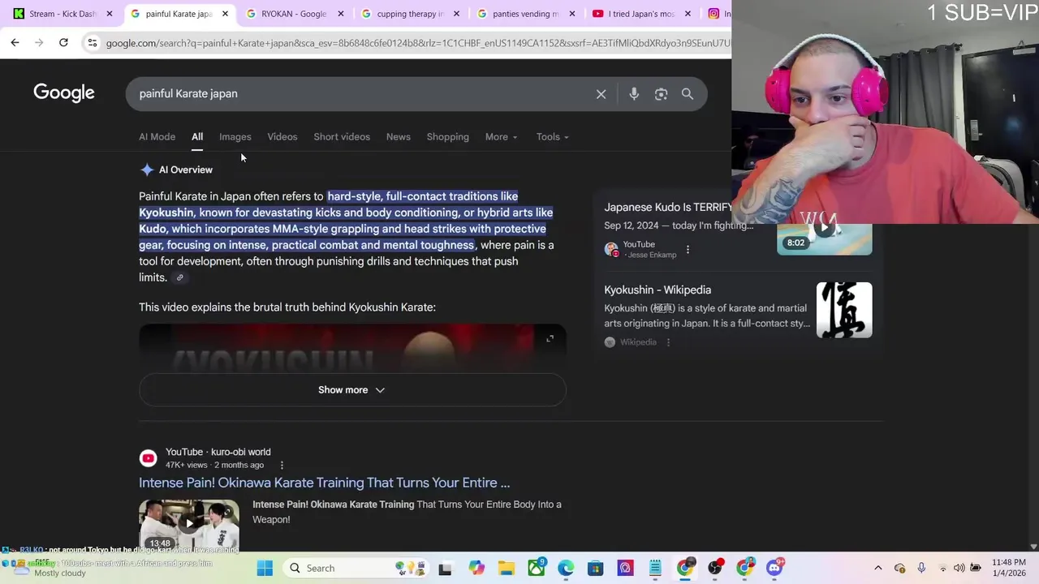Click the microphone icon in system tray

click(x=921, y=568)
